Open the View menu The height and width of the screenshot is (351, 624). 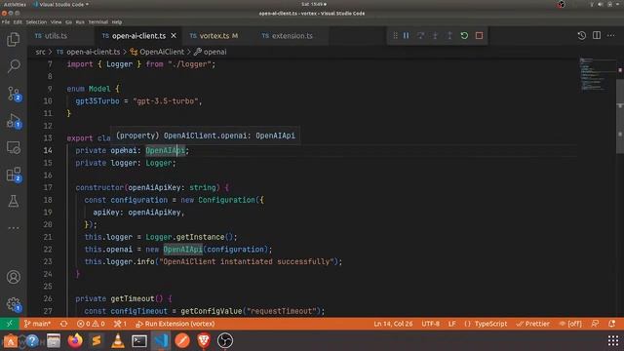click(57, 22)
